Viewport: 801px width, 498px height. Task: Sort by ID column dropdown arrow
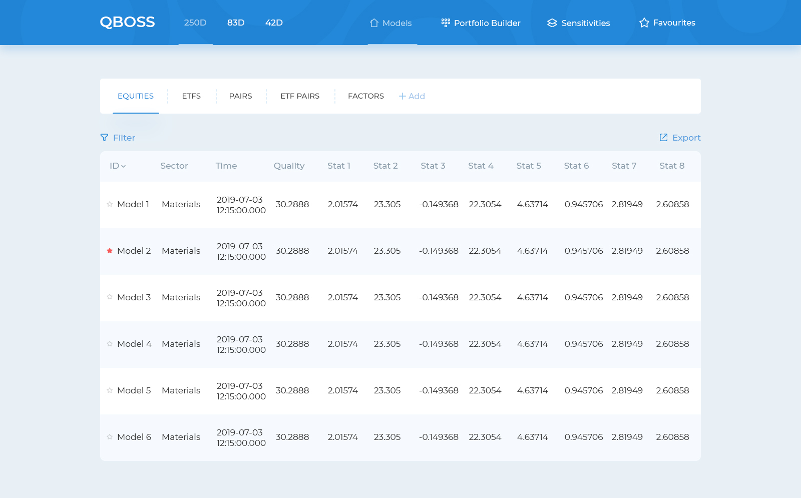[x=124, y=166]
